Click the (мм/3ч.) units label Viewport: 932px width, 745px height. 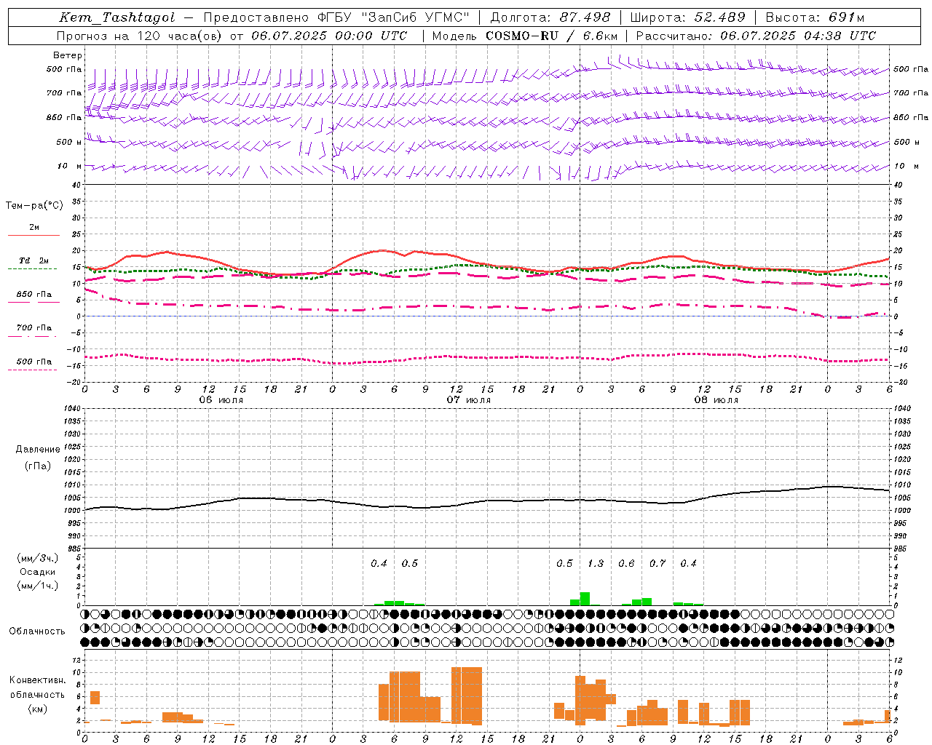(38, 558)
